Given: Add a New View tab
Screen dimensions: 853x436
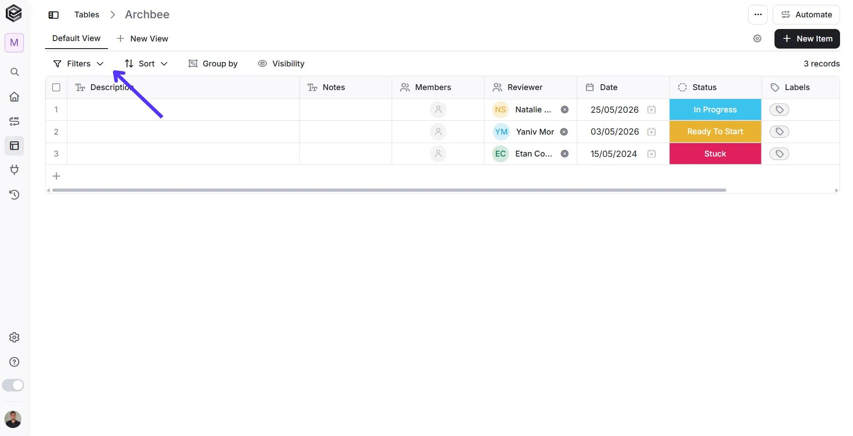Looking at the screenshot, I should coord(142,39).
